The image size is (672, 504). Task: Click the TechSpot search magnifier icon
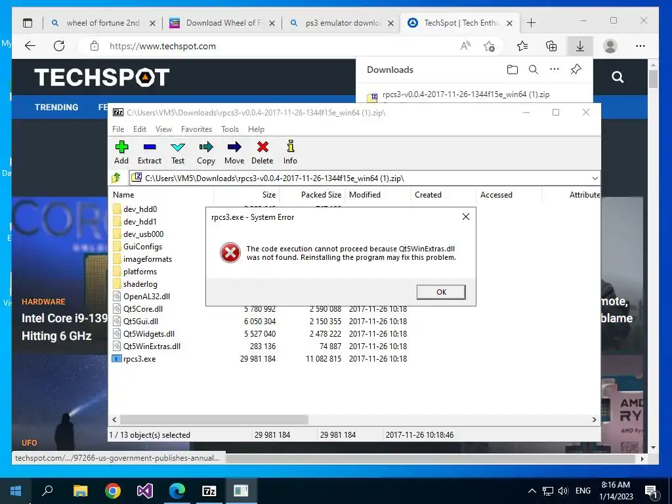tap(618, 77)
